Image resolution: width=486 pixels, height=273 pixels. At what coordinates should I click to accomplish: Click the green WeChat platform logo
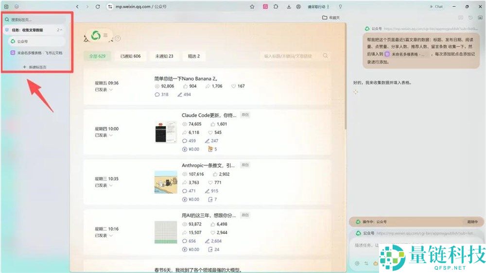point(96,35)
